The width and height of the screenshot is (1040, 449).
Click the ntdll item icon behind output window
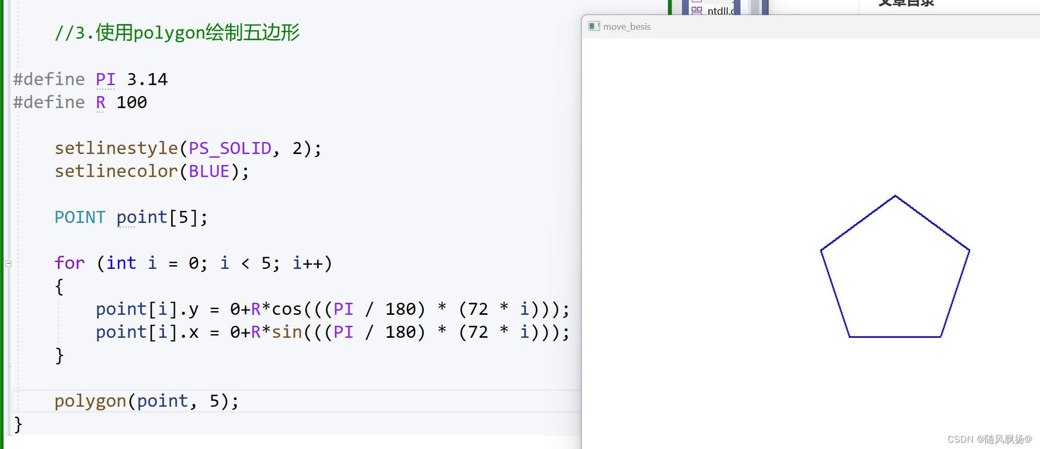(697, 10)
